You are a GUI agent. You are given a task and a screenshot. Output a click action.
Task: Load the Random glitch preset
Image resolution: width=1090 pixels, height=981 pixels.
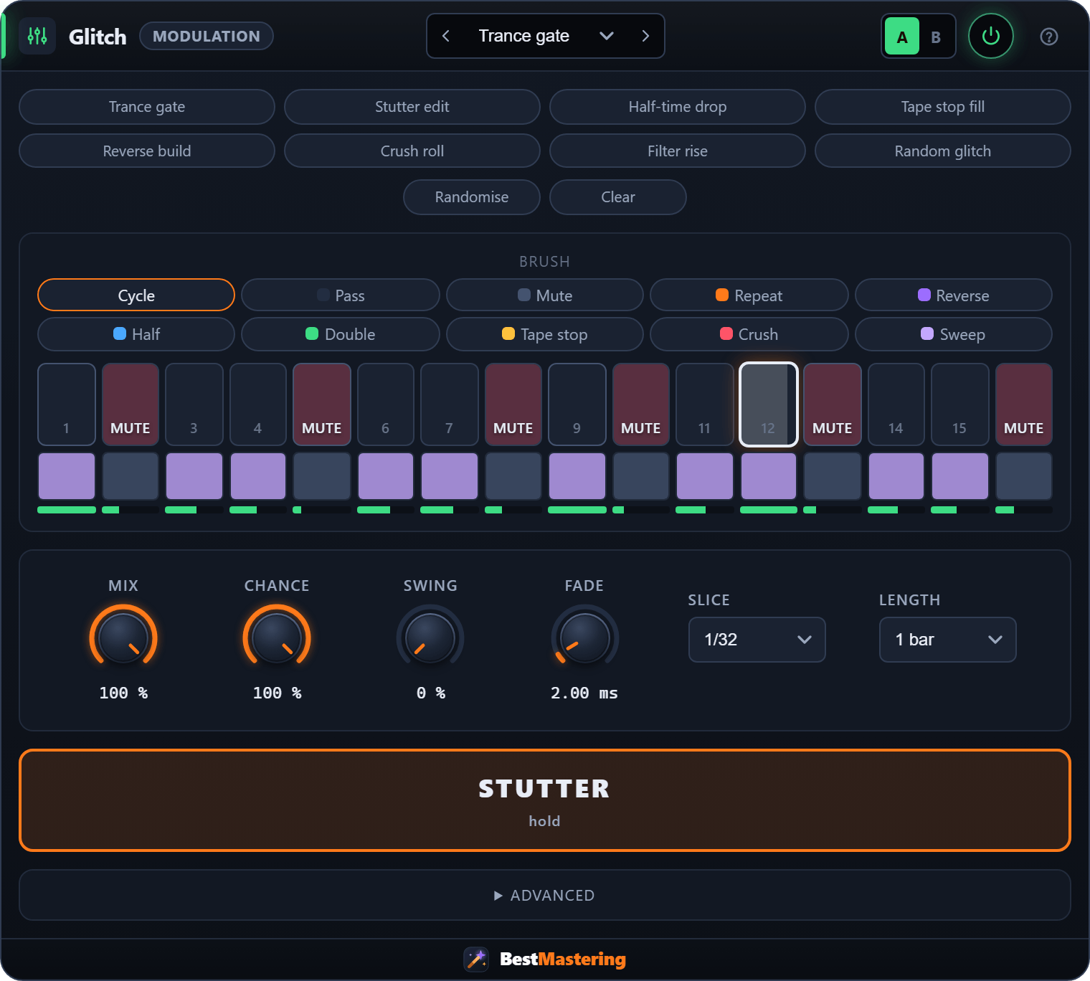coord(943,151)
